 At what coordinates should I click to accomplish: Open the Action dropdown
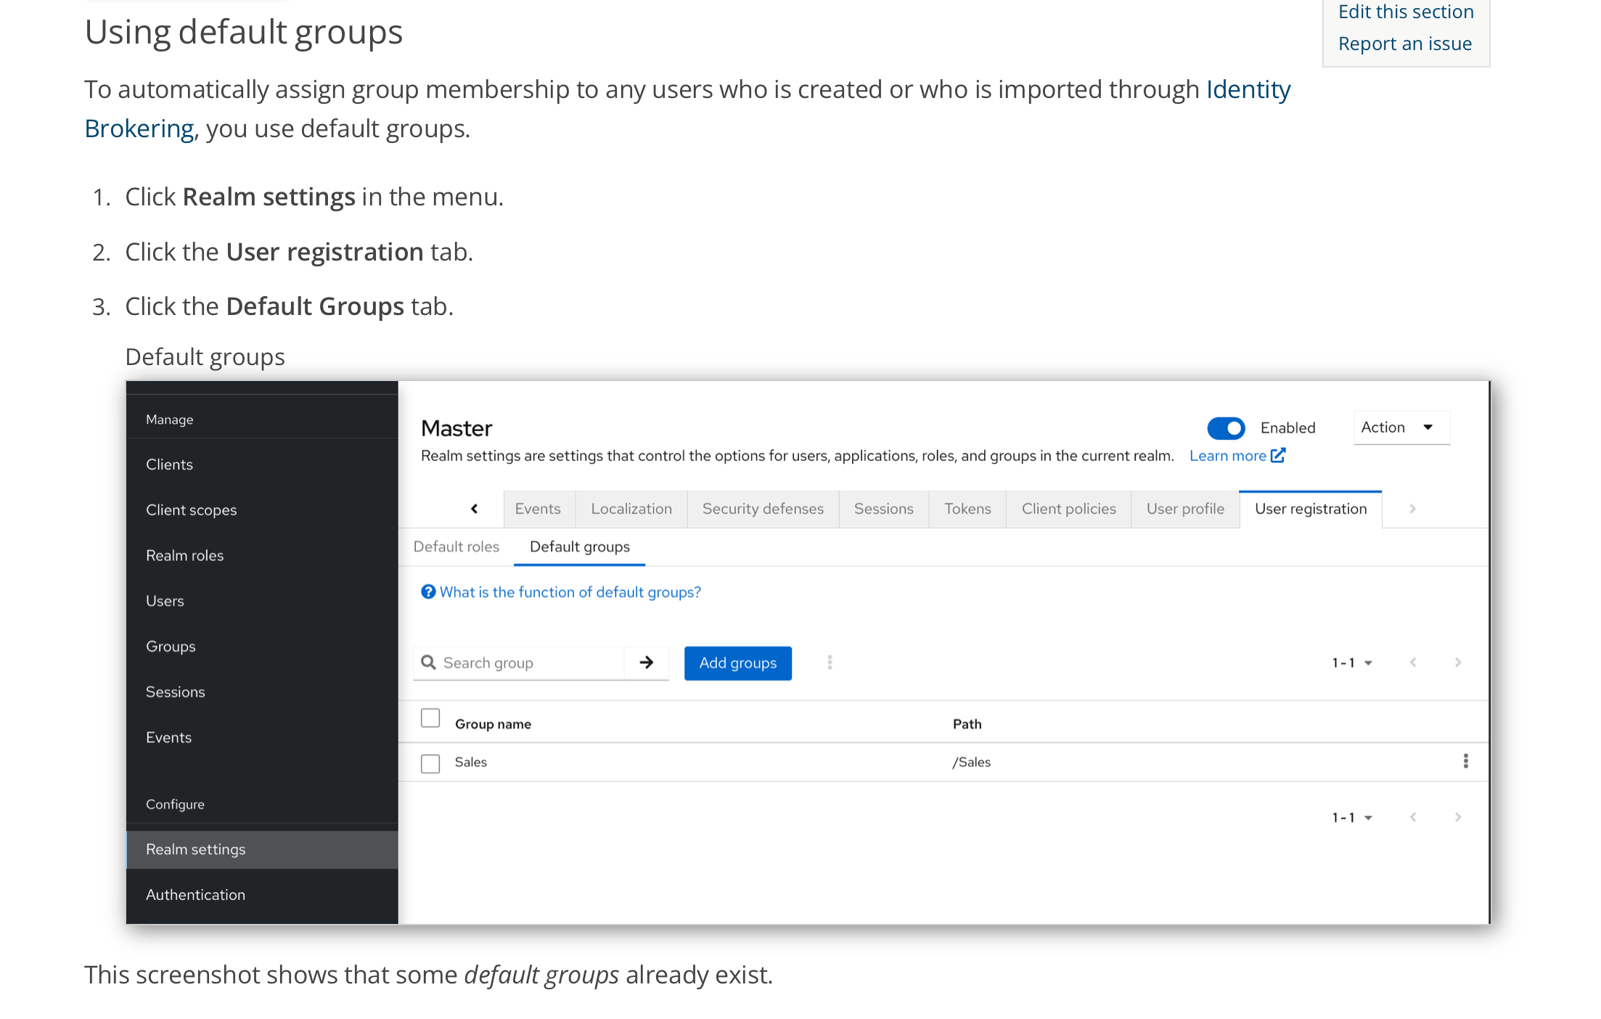tap(1401, 427)
